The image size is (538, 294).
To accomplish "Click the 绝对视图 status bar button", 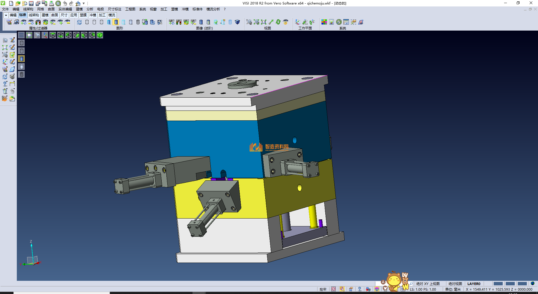I will coord(455,284).
